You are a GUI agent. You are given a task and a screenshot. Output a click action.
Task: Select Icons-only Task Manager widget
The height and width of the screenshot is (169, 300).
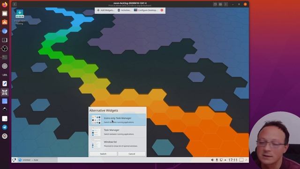(x=118, y=120)
